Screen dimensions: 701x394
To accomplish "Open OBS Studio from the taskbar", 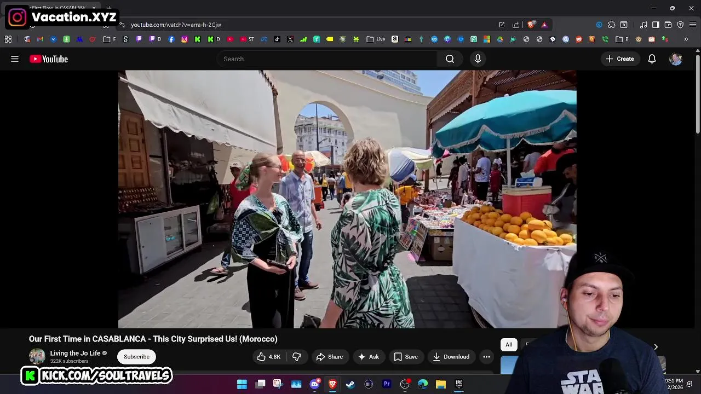I will pos(405,384).
